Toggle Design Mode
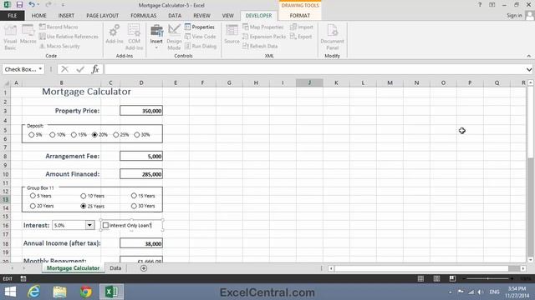535x300 pixels. click(x=174, y=37)
